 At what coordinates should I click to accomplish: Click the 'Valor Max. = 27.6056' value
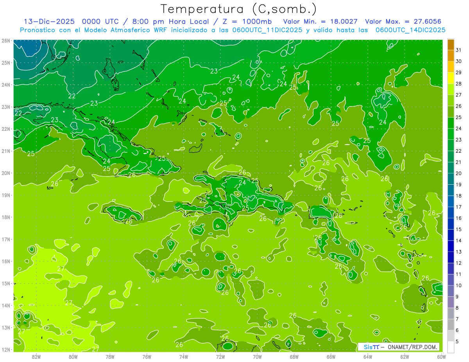(403, 21)
